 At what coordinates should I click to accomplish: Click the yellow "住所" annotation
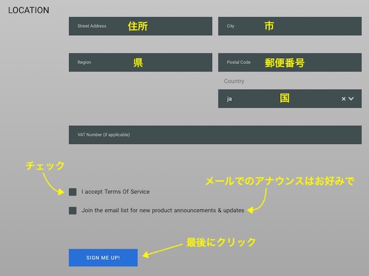pos(138,26)
